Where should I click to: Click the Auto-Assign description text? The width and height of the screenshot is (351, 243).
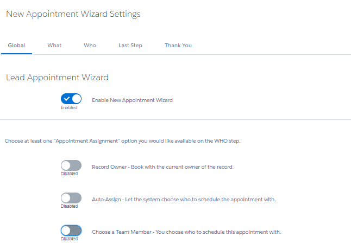coord(184,200)
